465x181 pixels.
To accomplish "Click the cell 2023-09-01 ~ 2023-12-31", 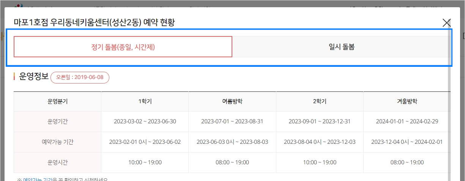I will (320, 121).
